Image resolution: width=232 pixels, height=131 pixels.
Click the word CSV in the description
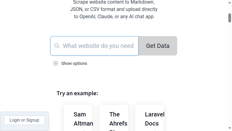click(x=95, y=9)
